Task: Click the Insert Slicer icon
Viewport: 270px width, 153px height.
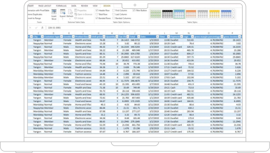Action: (x=54, y=12)
